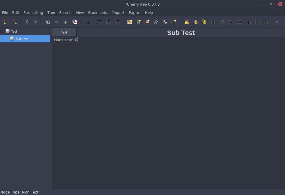Apply h1 heading formatting
The height and width of the screenshot is (195, 285).
point(249,22)
